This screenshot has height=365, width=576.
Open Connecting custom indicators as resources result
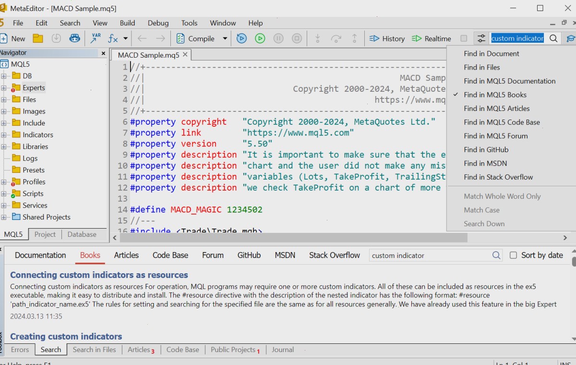(x=99, y=275)
